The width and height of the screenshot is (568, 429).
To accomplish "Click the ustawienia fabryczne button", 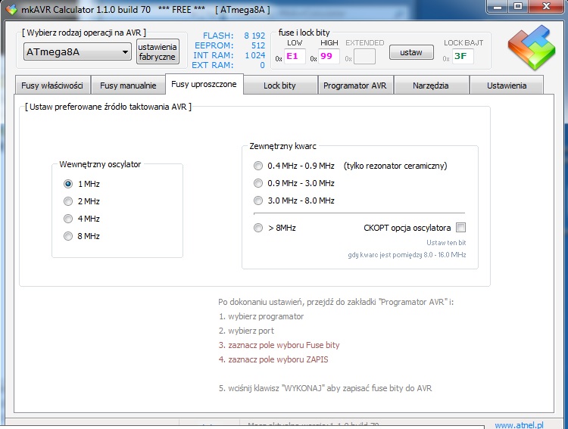I will coord(158,51).
